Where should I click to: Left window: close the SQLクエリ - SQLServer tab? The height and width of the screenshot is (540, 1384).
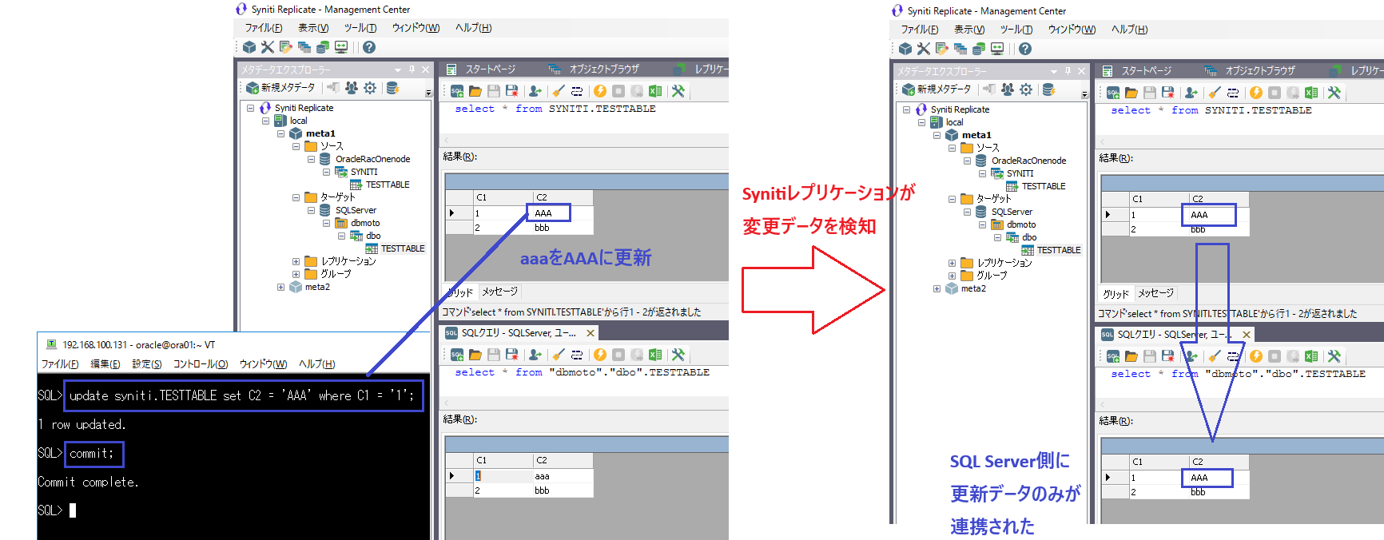[591, 333]
